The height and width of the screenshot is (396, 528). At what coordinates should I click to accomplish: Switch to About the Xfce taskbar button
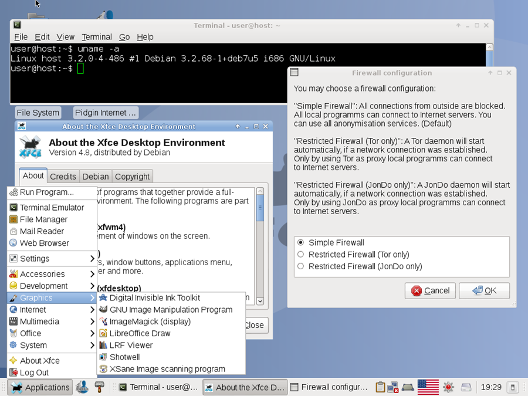pos(245,387)
